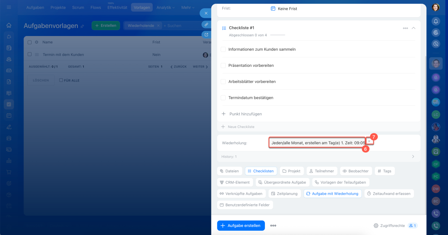The image size is (448, 235).
Task: Enable the FÜR ALLE checkbox
Action: coord(61,80)
